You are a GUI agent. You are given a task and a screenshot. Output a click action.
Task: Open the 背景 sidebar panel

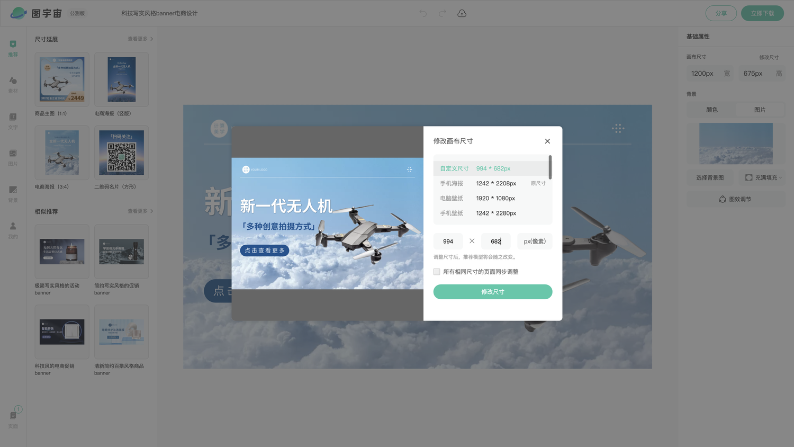click(13, 194)
